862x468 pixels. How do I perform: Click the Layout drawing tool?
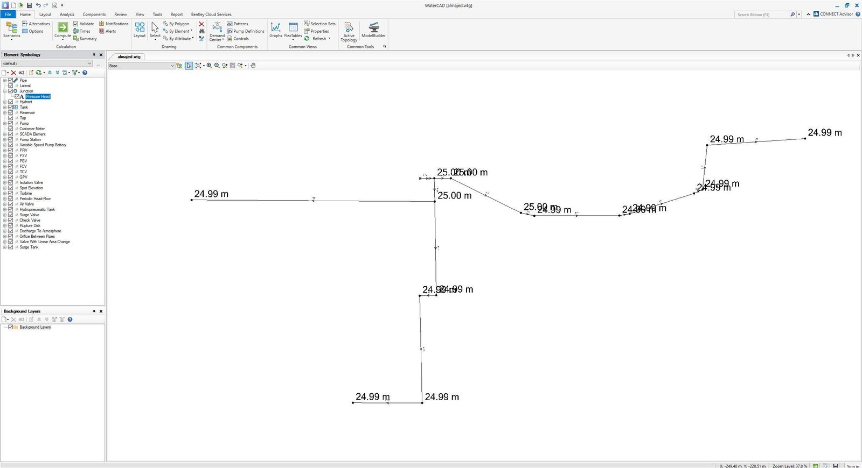(x=140, y=29)
